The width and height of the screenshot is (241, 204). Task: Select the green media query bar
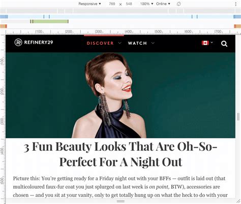click(49, 21)
